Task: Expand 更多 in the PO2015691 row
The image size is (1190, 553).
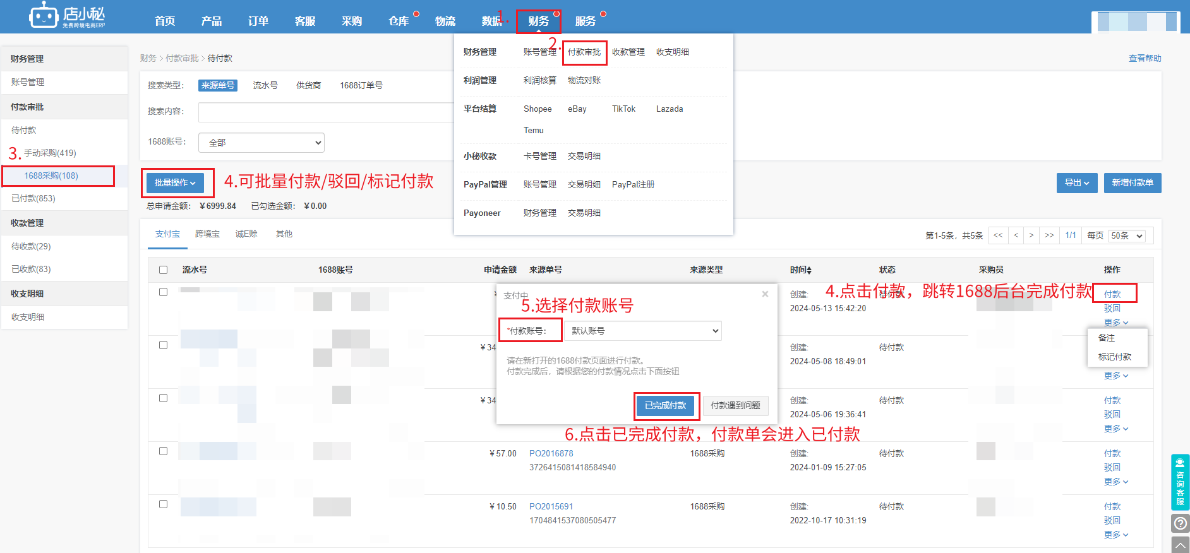Action: (x=1116, y=535)
